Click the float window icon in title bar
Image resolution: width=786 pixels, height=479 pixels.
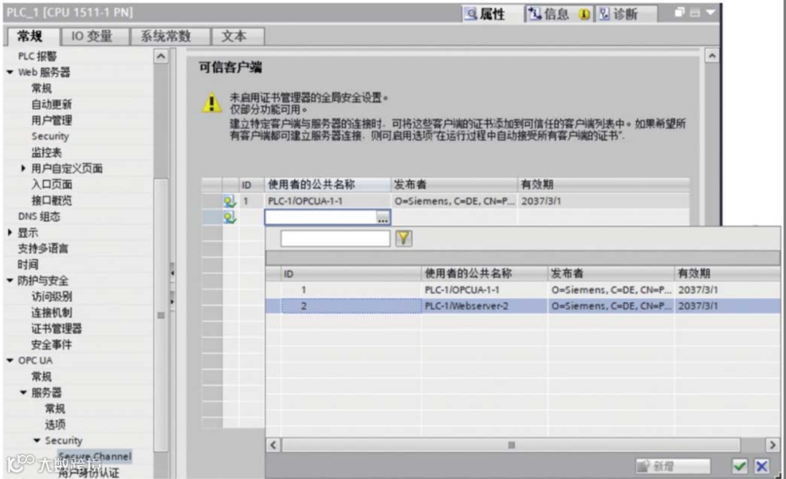coord(679,12)
